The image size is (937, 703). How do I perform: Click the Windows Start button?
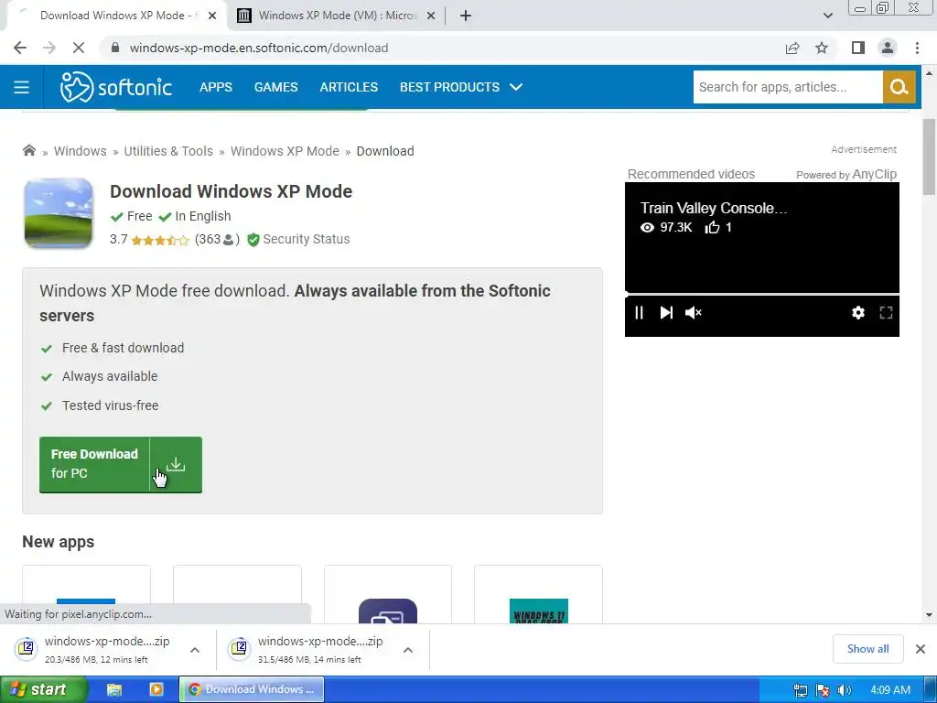point(42,690)
